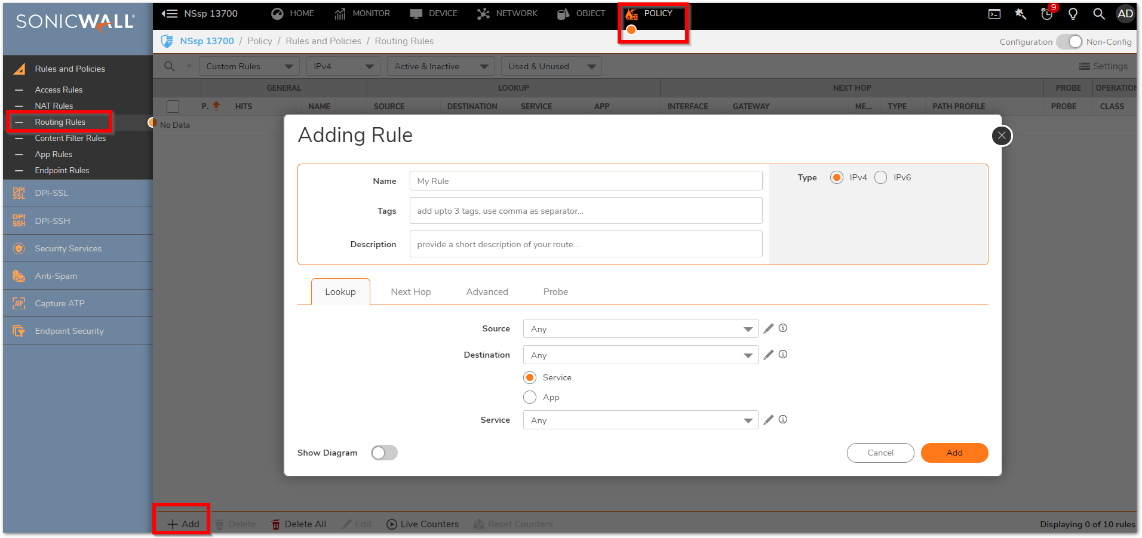Click the Cancel button
This screenshot has width=1142, height=538.
click(x=880, y=453)
